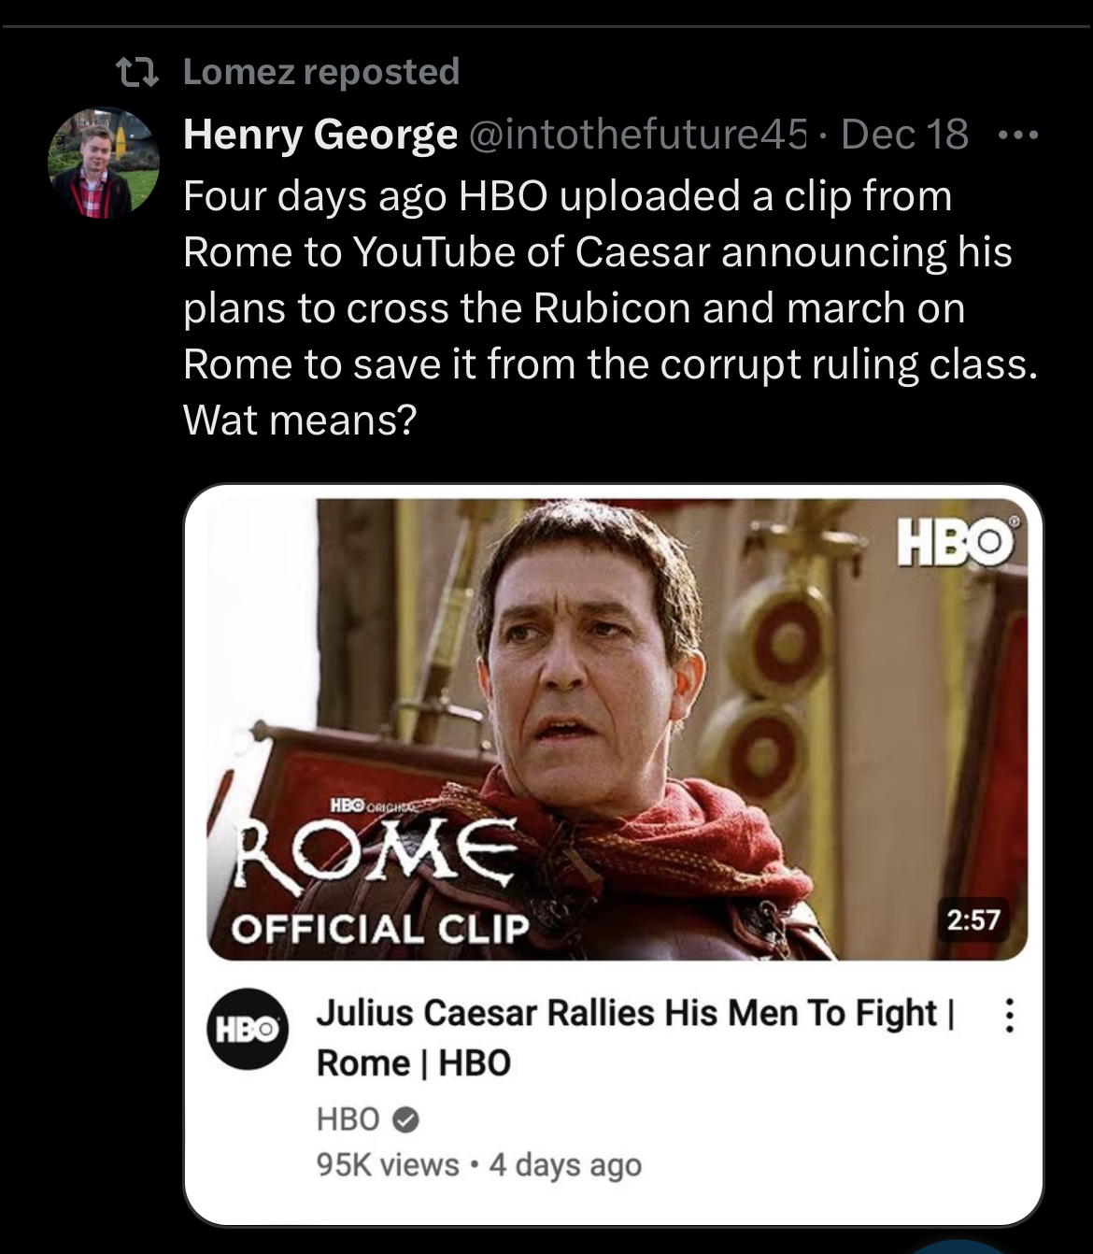Click the Henry George display name
1093x1254 pixels.
pos(319,135)
